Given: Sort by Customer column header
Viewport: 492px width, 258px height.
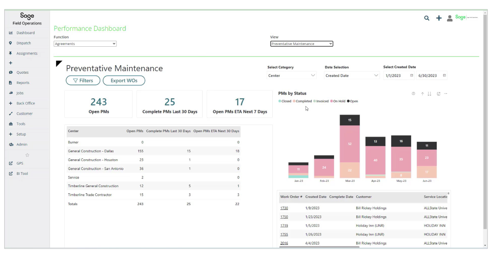Looking at the screenshot, I should tap(364, 197).
